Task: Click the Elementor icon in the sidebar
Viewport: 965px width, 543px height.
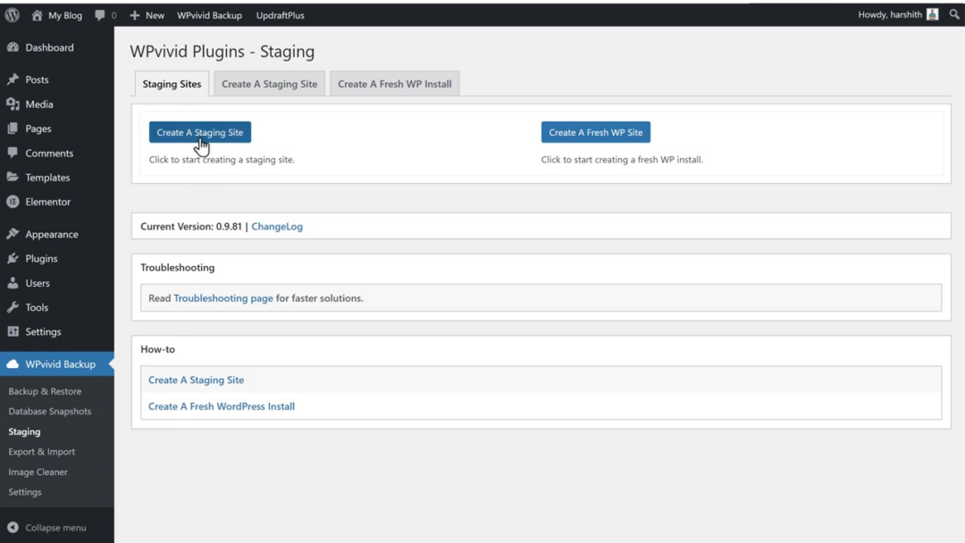Action: click(x=14, y=202)
